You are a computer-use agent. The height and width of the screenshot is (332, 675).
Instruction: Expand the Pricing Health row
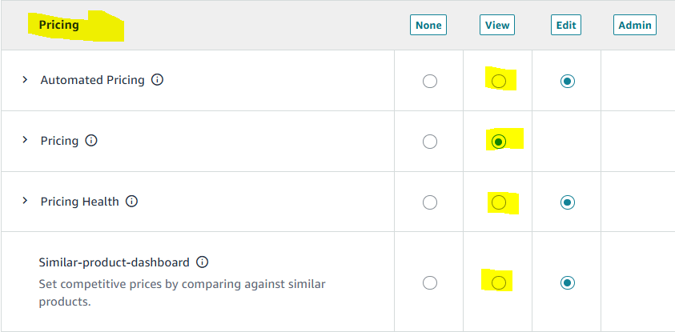[x=25, y=202]
